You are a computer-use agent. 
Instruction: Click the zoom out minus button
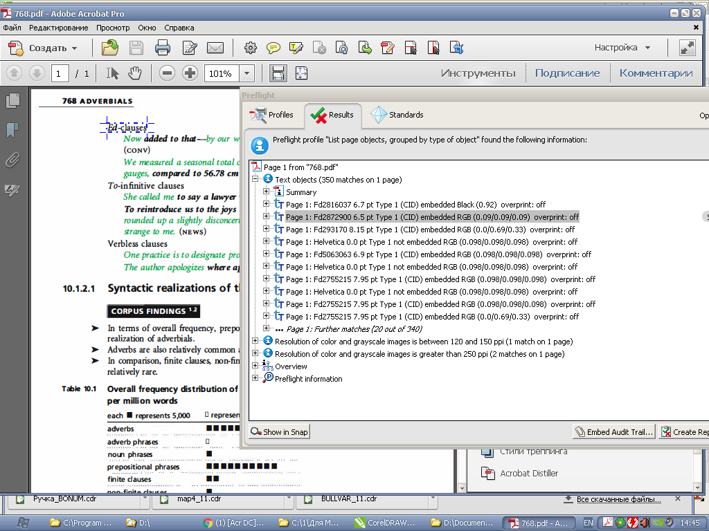(167, 73)
